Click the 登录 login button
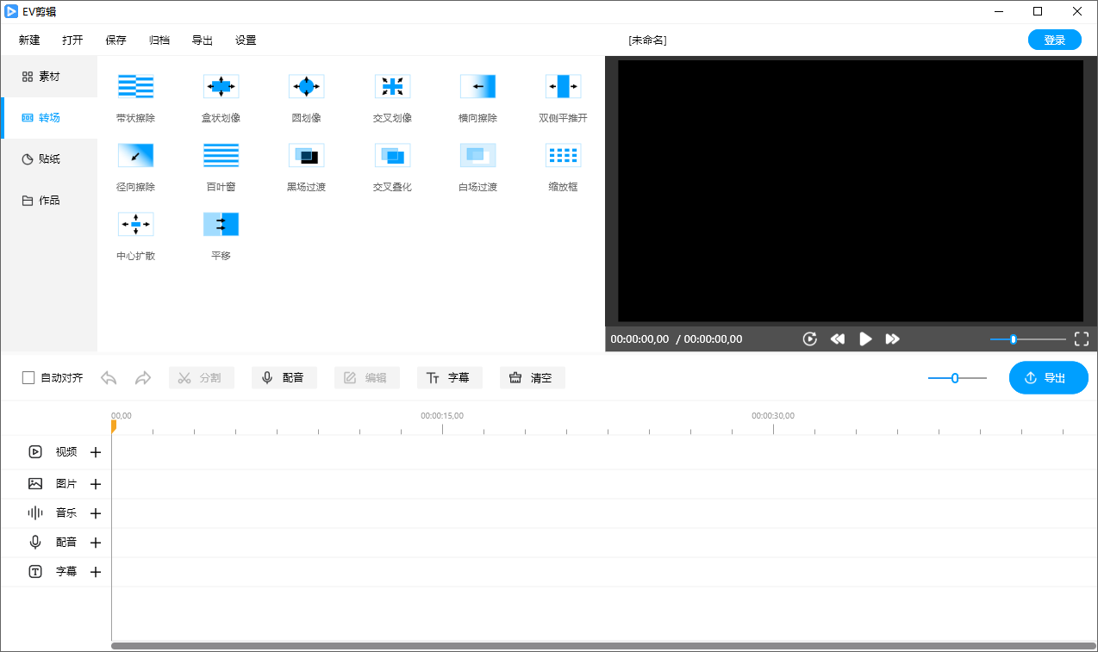The width and height of the screenshot is (1098, 652). [1054, 40]
